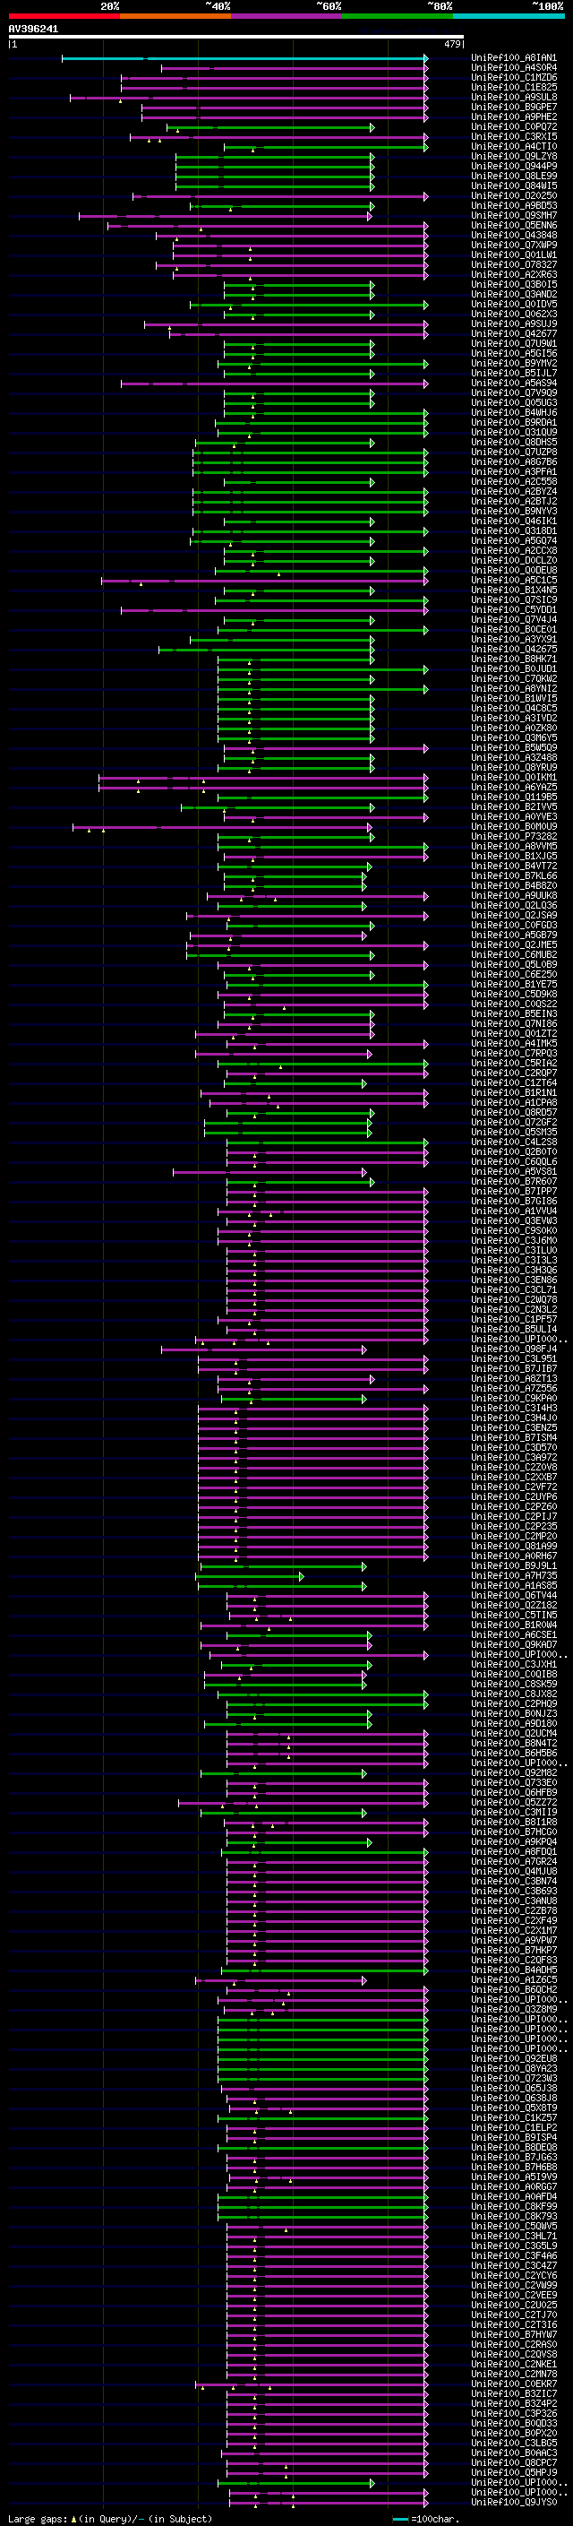Select hit UniRef100_Q8CPC7 label
573x2526 pixels.
(514, 2463)
